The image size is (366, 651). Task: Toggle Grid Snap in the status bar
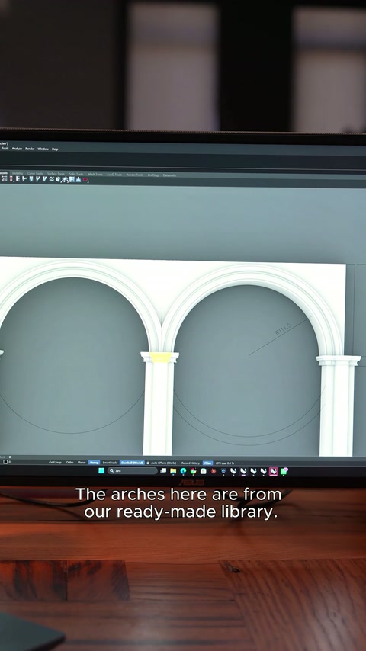coord(55,463)
